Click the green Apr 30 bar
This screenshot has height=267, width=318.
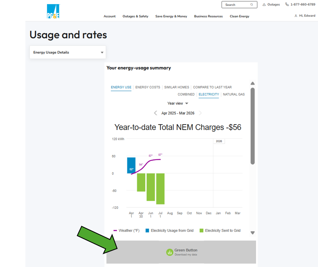(x=141, y=182)
